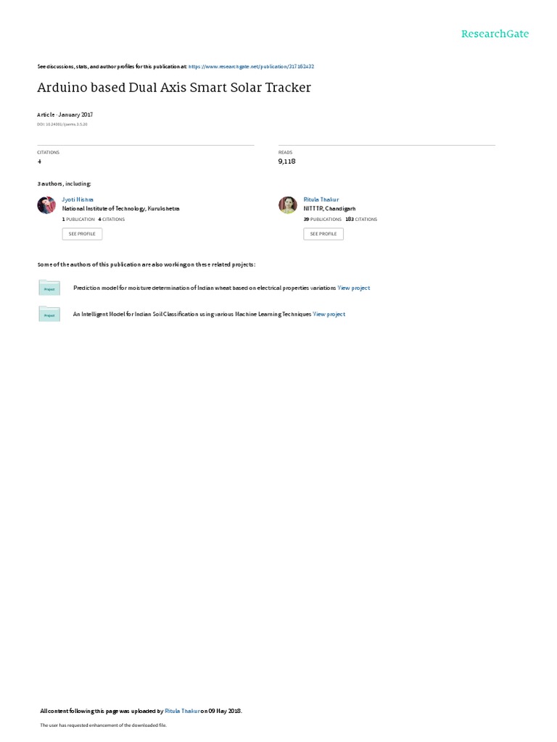This screenshot has height=742, width=557.
Task: Open Jyoti Mishra's author name link
Action: point(78,200)
